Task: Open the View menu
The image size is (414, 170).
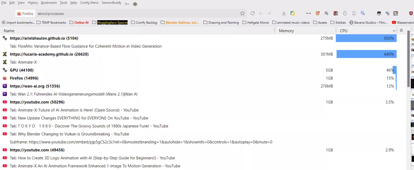Action: click(21, 3)
